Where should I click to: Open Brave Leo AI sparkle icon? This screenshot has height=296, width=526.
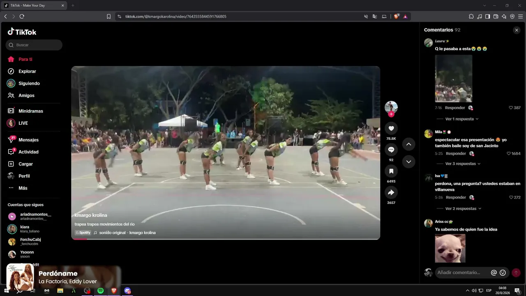click(x=504, y=16)
